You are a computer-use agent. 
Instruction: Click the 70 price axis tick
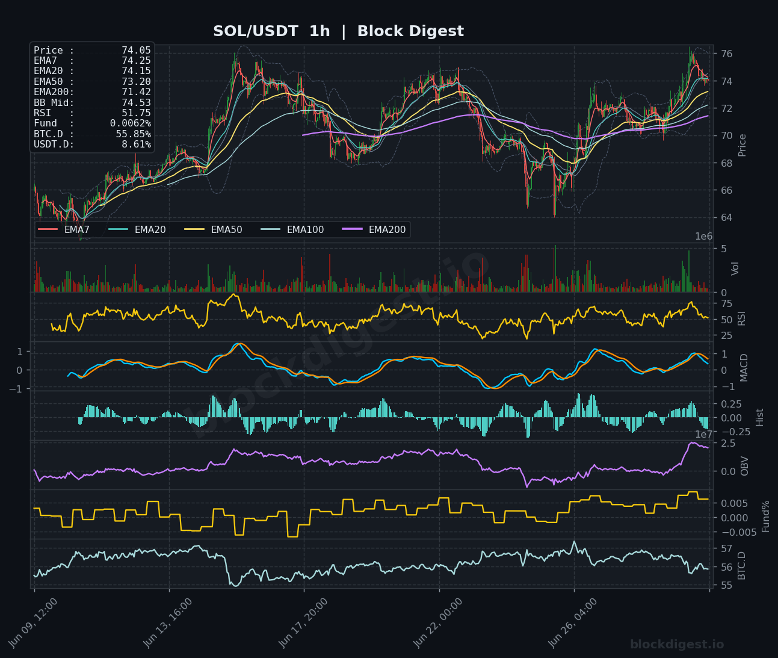726,136
